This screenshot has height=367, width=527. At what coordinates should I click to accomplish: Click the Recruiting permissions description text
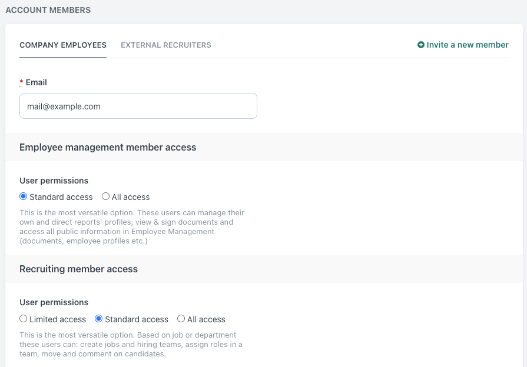(x=131, y=344)
